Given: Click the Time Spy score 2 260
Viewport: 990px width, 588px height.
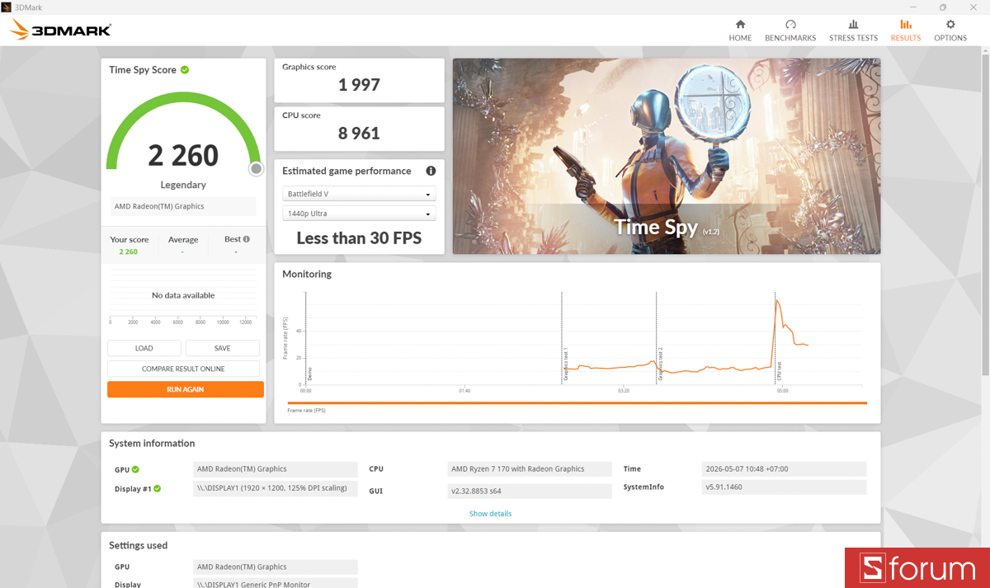Looking at the screenshot, I should [x=183, y=155].
